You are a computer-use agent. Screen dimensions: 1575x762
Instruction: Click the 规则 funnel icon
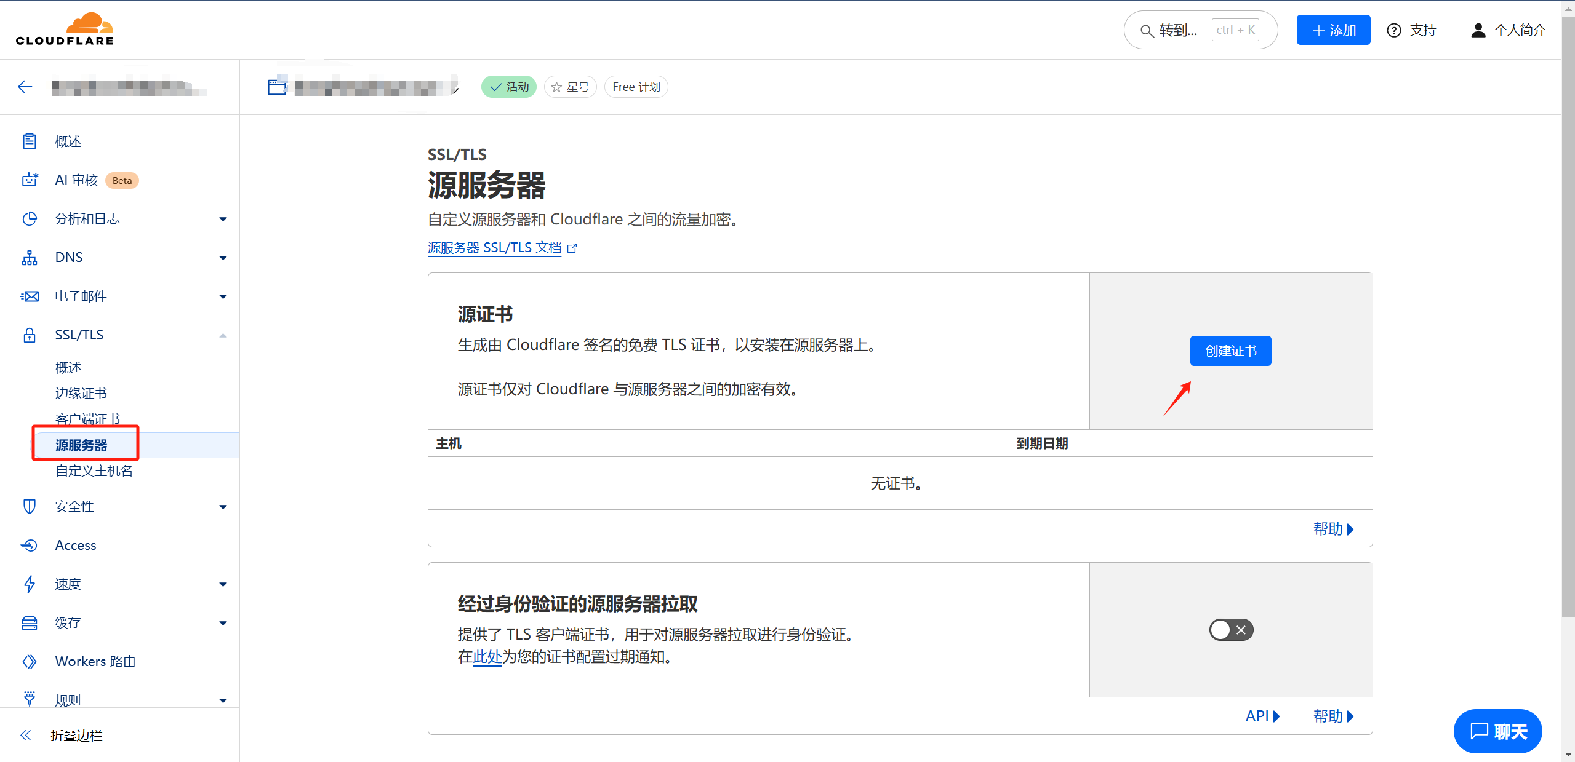[30, 698]
